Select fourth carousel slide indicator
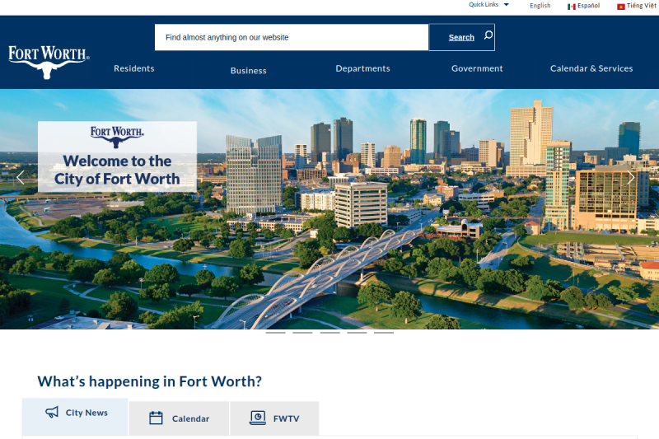This screenshot has height=439, width=659. tap(357, 333)
